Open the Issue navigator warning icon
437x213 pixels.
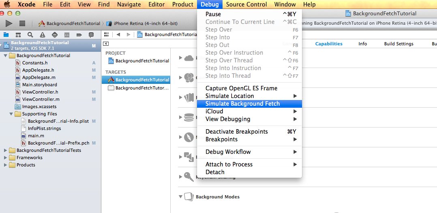[42, 35]
